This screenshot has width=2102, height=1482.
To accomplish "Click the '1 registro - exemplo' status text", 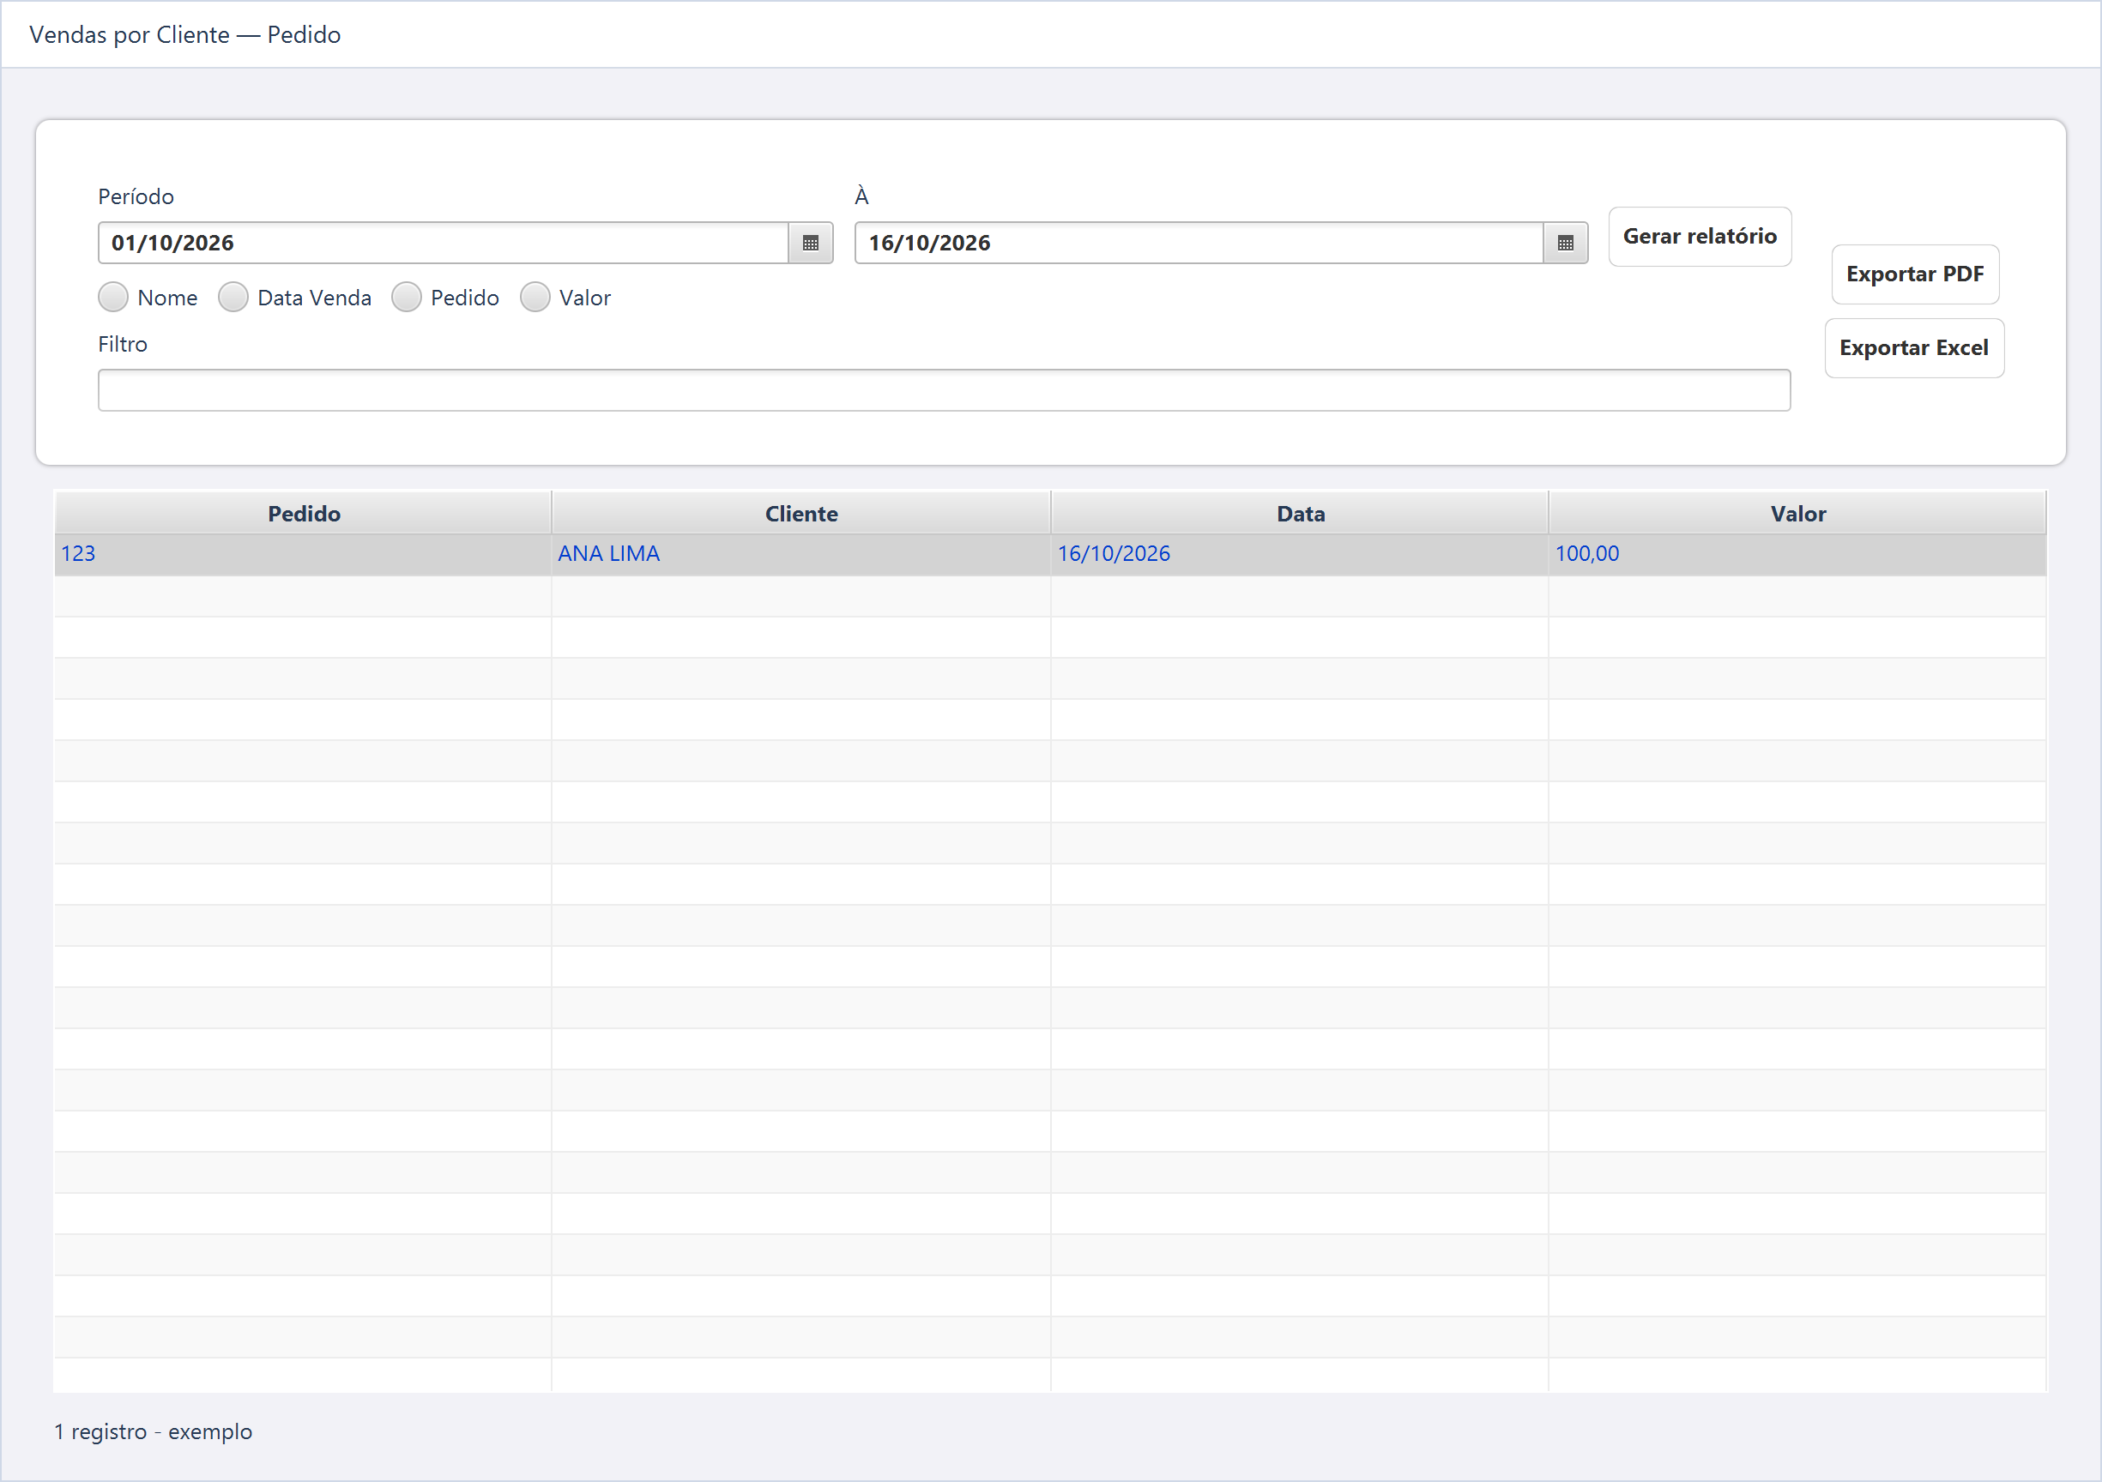I will (153, 1431).
